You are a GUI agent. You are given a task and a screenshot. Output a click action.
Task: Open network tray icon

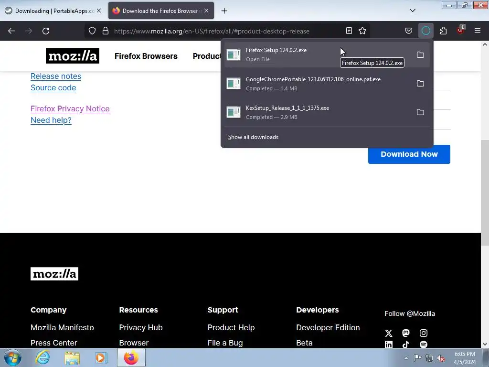(429, 358)
